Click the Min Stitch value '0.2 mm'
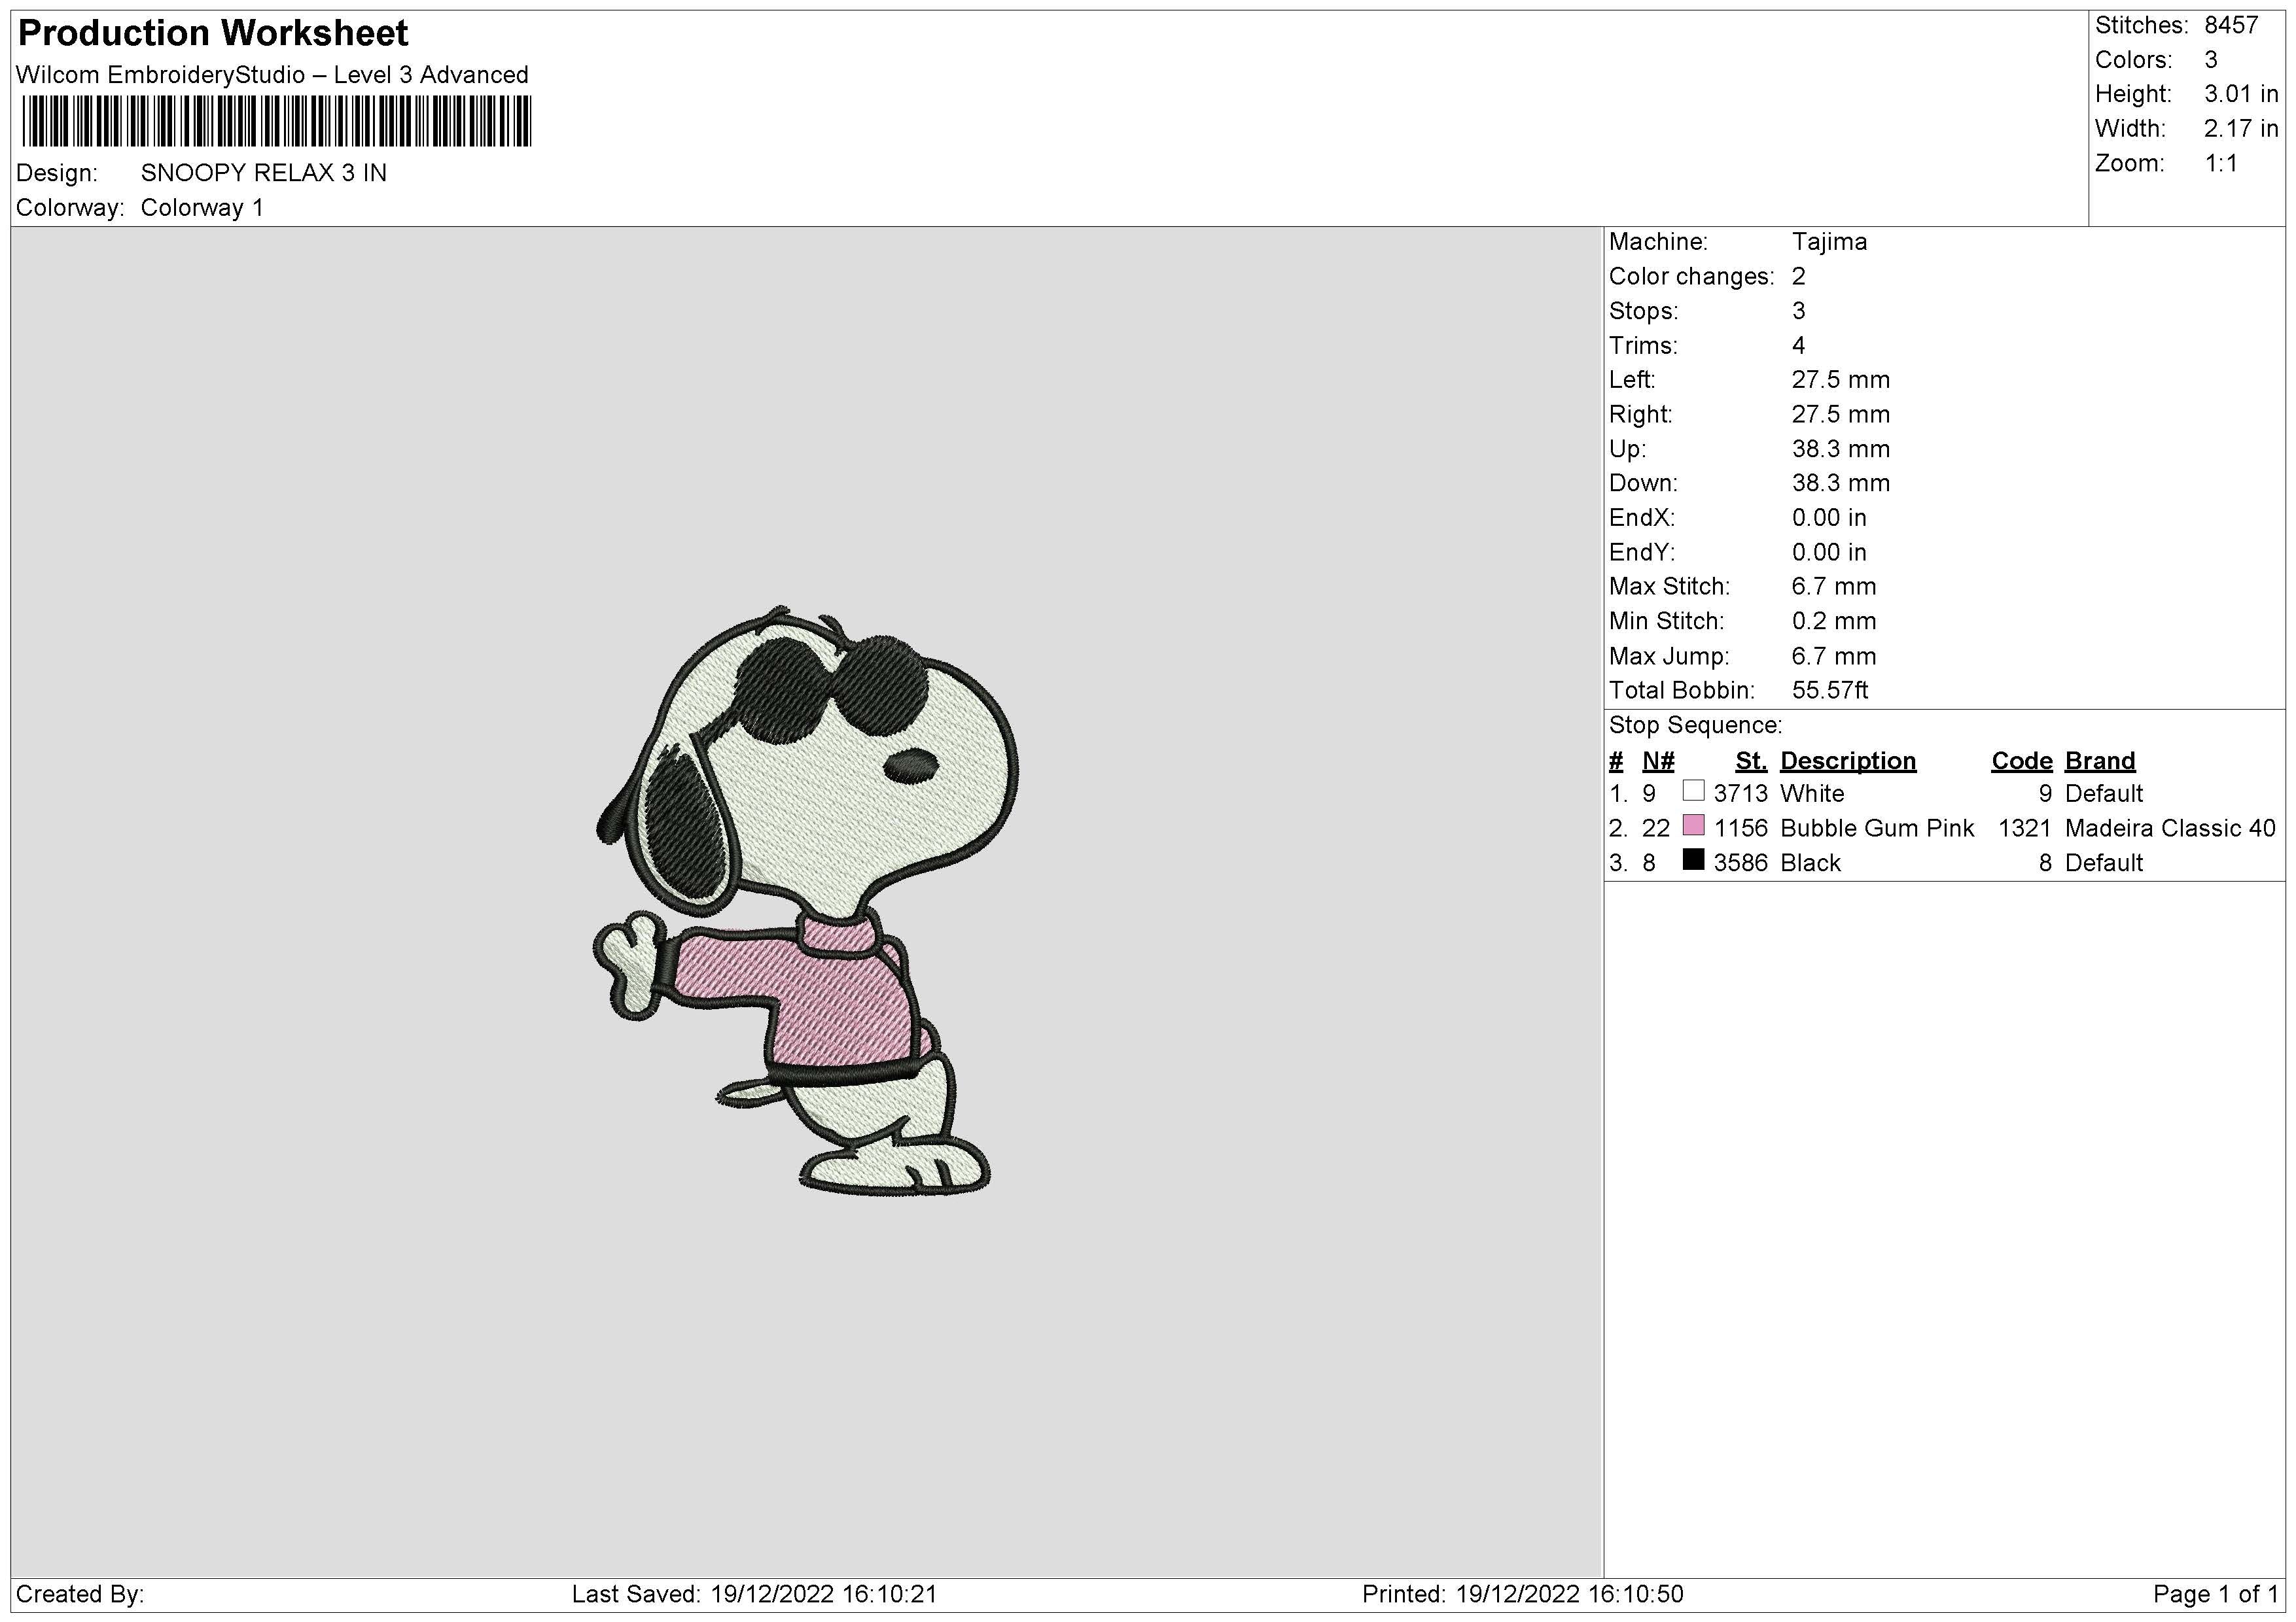The image size is (2296, 1622). click(x=1834, y=621)
